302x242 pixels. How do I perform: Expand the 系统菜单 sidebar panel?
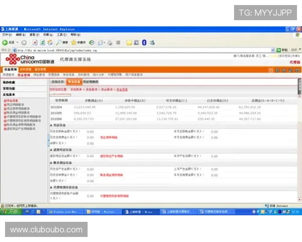(x=9, y=94)
